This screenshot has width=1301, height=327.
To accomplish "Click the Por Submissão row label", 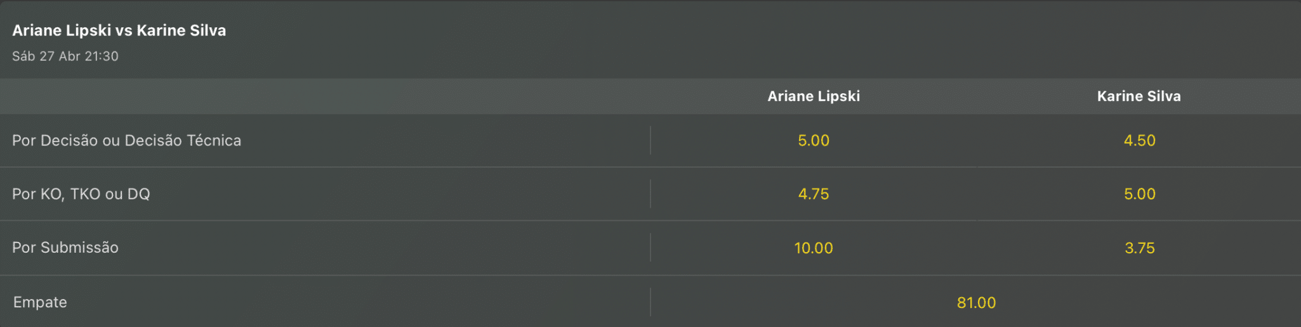I will tap(65, 248).
